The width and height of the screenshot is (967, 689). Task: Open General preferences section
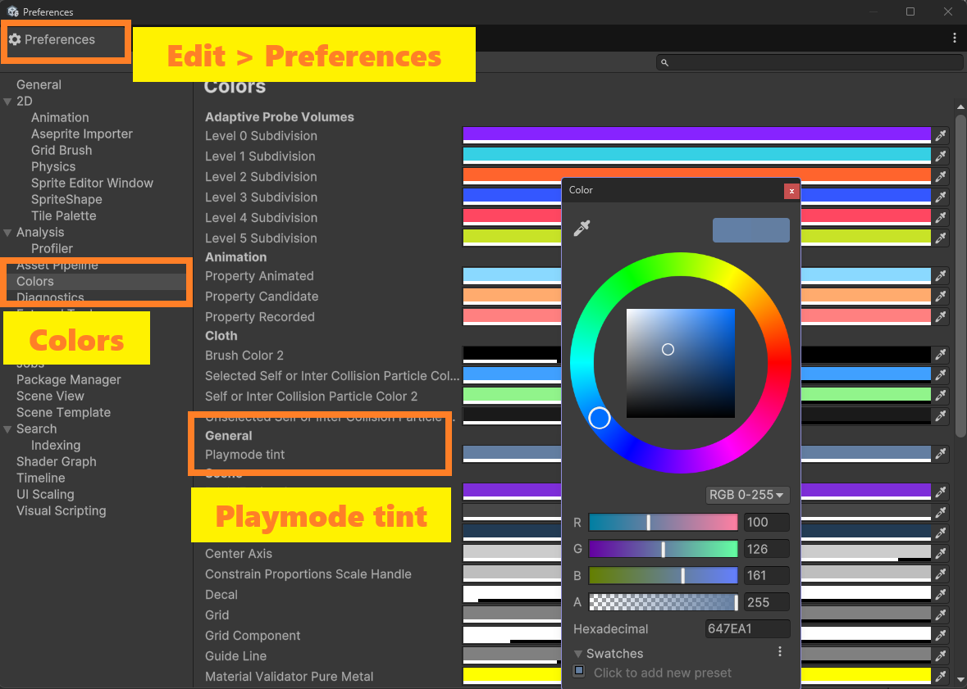pos(39,84)
